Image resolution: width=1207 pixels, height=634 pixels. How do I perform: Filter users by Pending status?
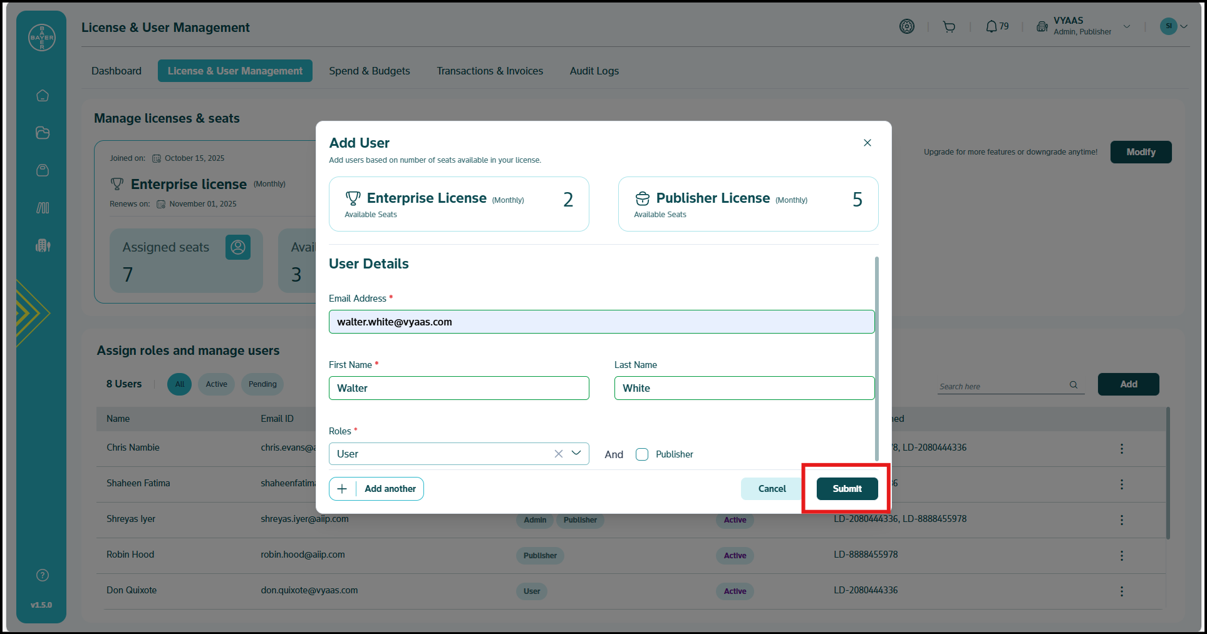(262, 384)
